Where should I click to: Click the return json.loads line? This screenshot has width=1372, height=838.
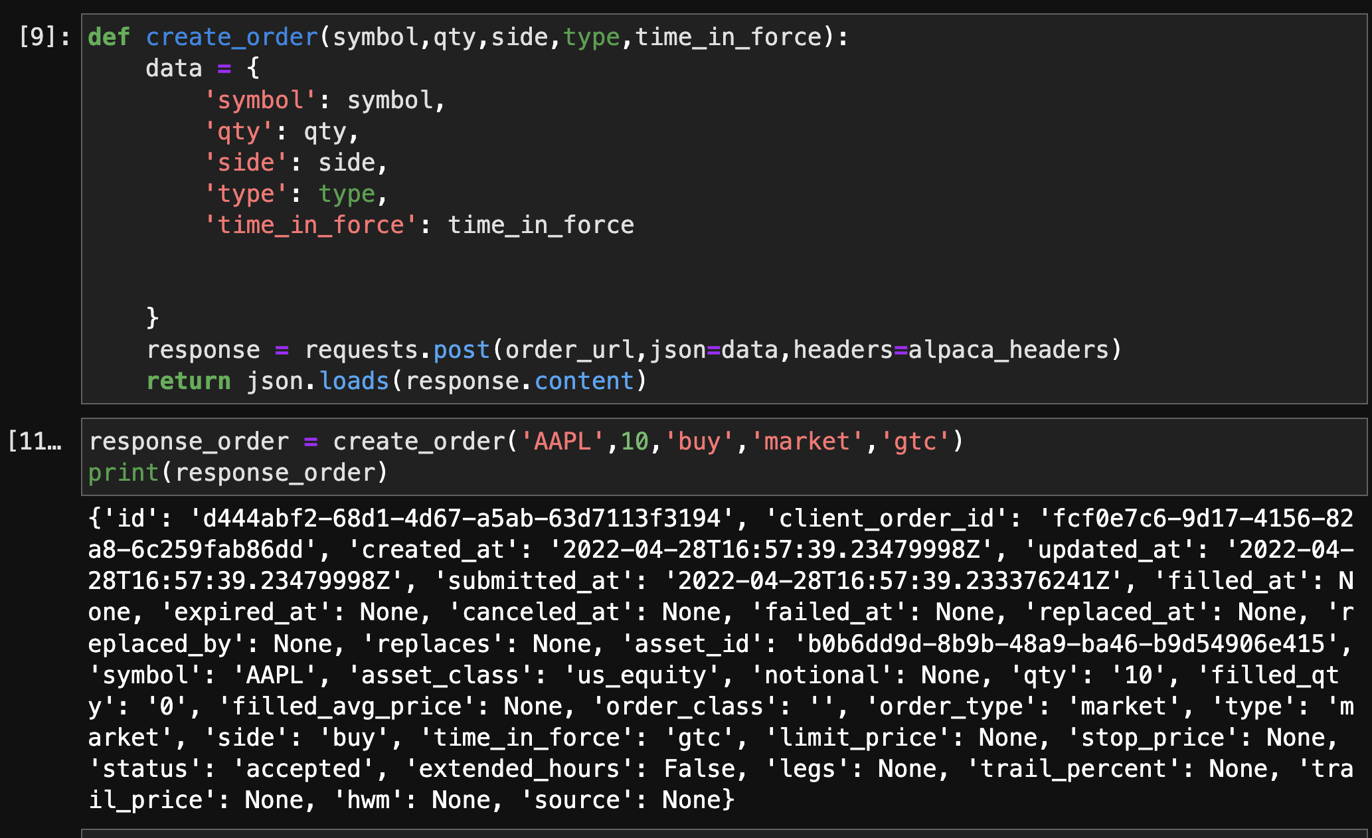click(396, 381)
